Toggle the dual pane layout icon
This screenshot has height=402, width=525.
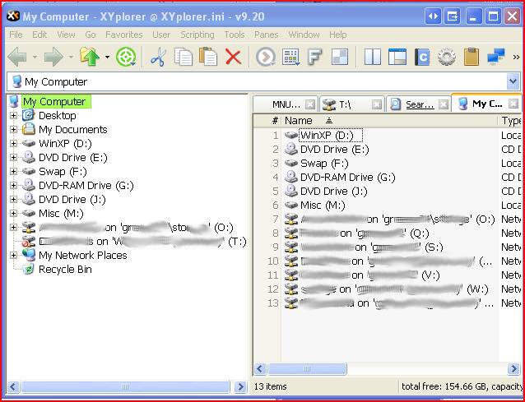tap(373, 57)
